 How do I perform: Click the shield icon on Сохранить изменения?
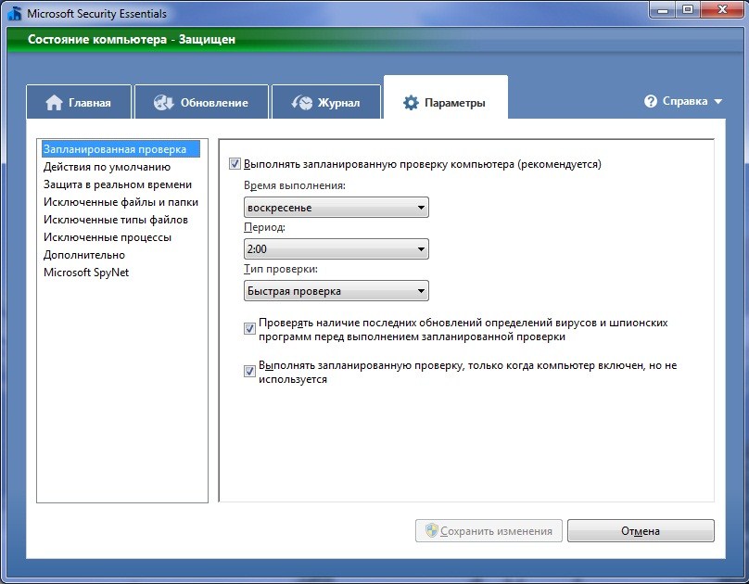431,530
